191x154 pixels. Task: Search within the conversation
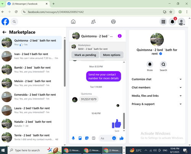click(163, 64)
